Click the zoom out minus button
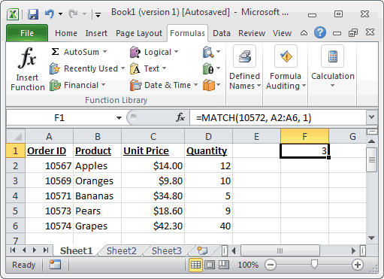384x279 pixels. click(271, 265)
